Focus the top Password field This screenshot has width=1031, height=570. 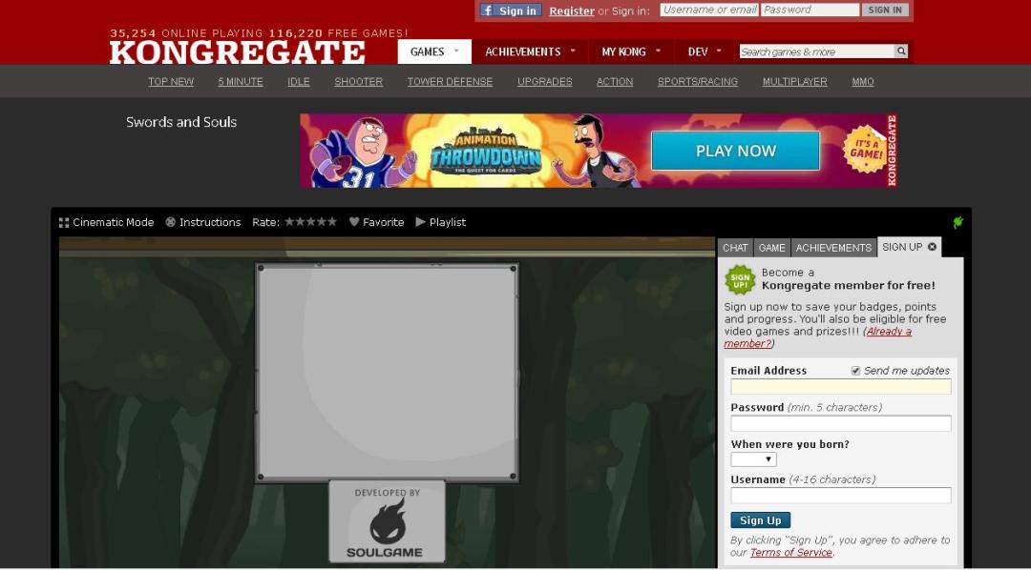810,10
